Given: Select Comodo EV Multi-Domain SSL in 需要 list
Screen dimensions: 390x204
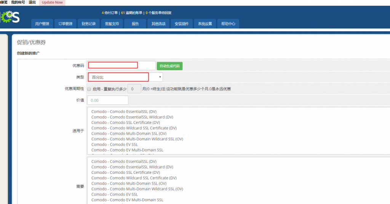Looking at the screenshot, I should (127, 200).
